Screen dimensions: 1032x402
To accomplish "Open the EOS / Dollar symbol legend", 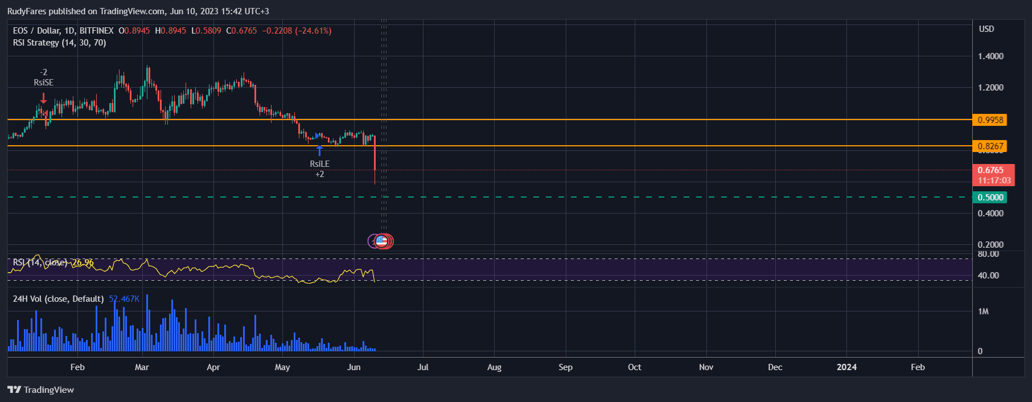I will click(63, 31).
